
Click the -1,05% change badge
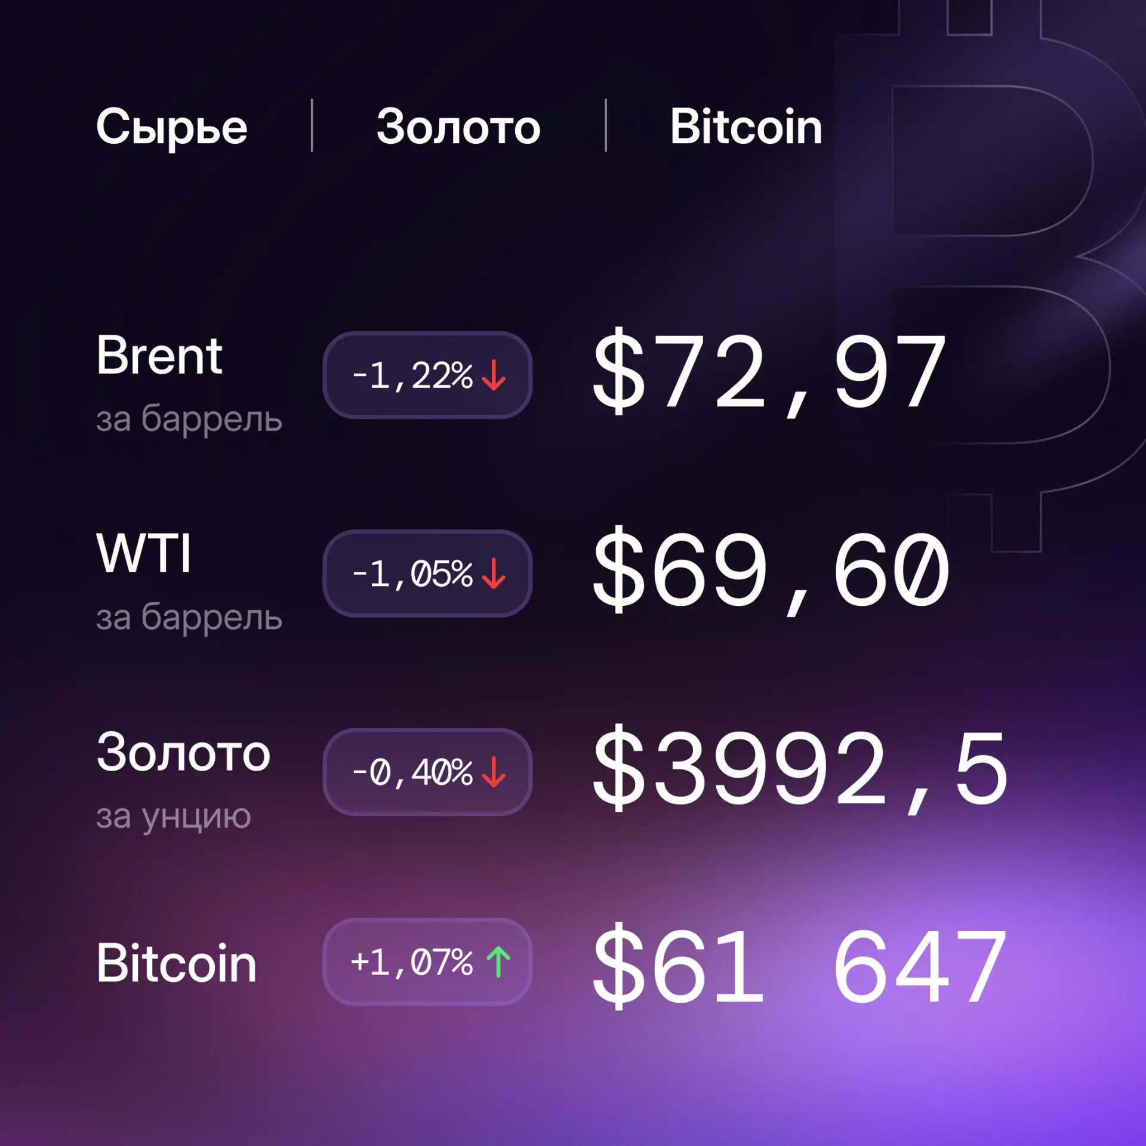coord(427,574)
